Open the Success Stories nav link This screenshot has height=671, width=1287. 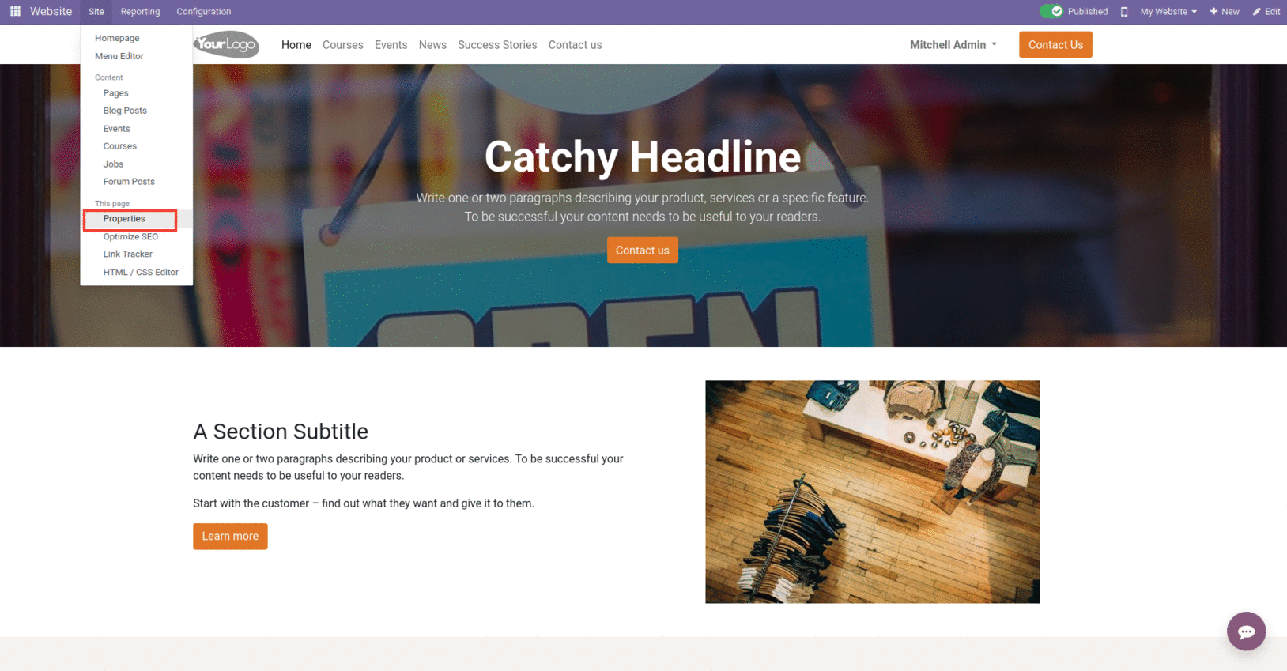[x=497, y=45]
